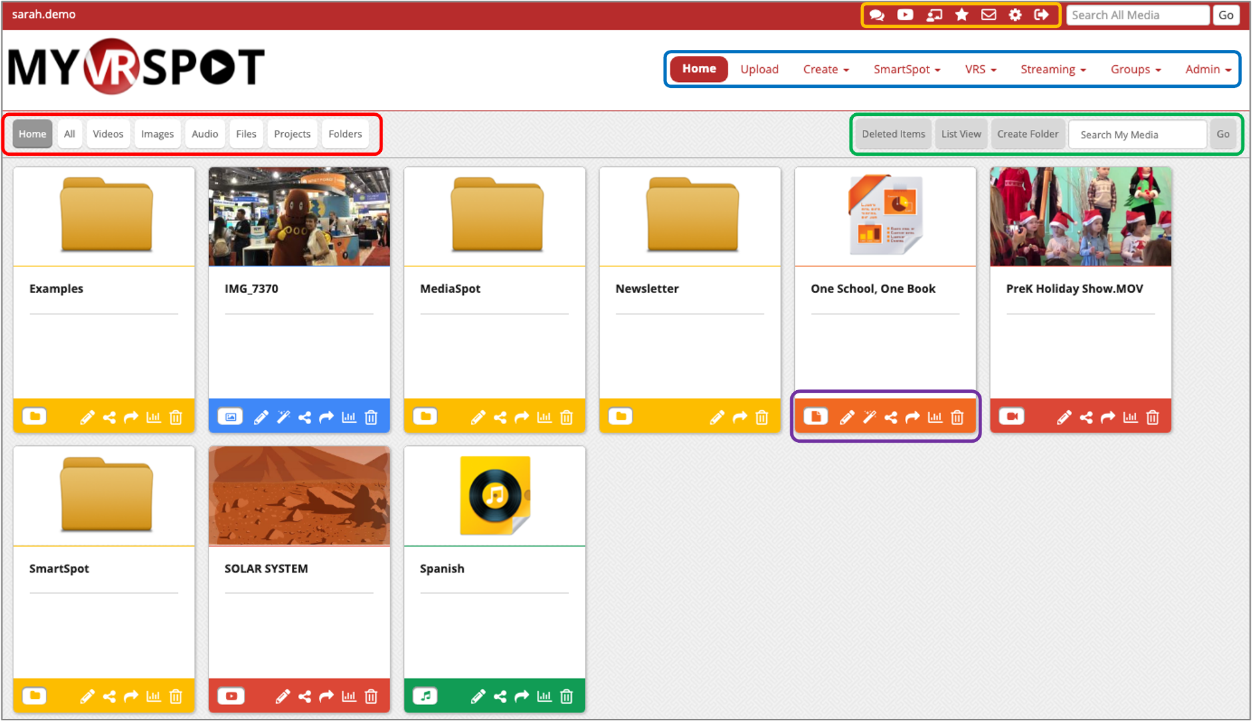Open the chat messages icon in top bar
This screenshot has height=721, width=1252.
[877, 15]
